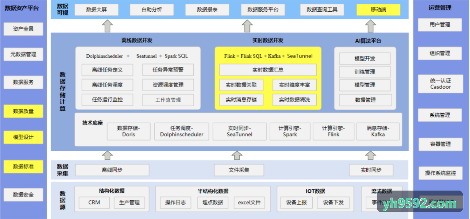The width and height of the screenshot is (470, 219).
Task: Select the 统一认证 Casdoor box
Action: click(x=440, y=84)
